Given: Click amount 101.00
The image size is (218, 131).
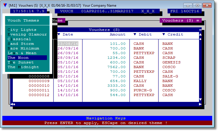Looking at the screenshot, I should tap(118, 44).
